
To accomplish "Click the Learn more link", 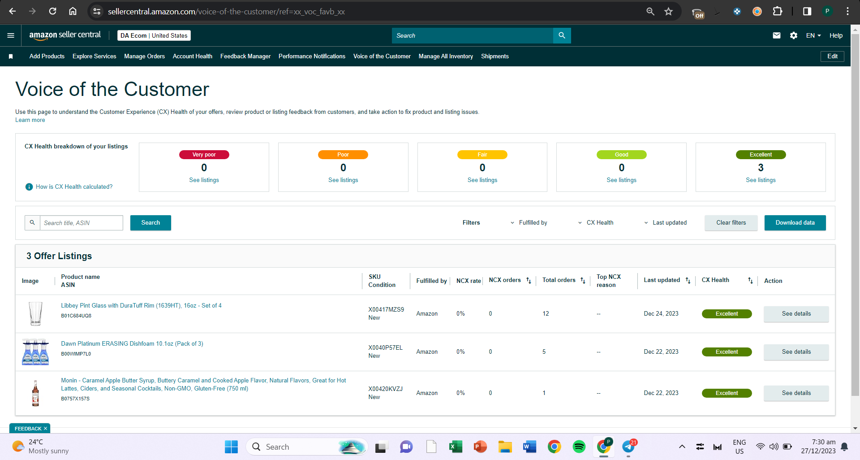I will (x=30, y=120).
